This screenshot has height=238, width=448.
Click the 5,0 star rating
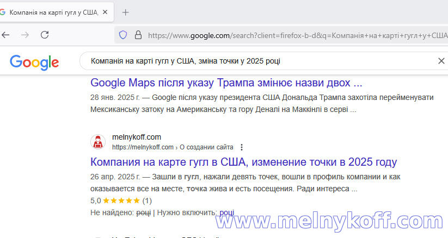coord(121,201)
